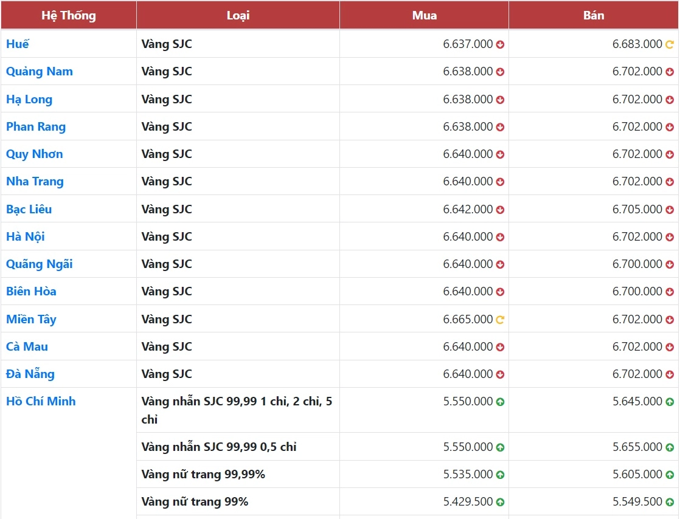This screenshot has height=519, width=680.
Task: Click the yellow refresh icon beside Huế sell price
Action: point(670,44)
